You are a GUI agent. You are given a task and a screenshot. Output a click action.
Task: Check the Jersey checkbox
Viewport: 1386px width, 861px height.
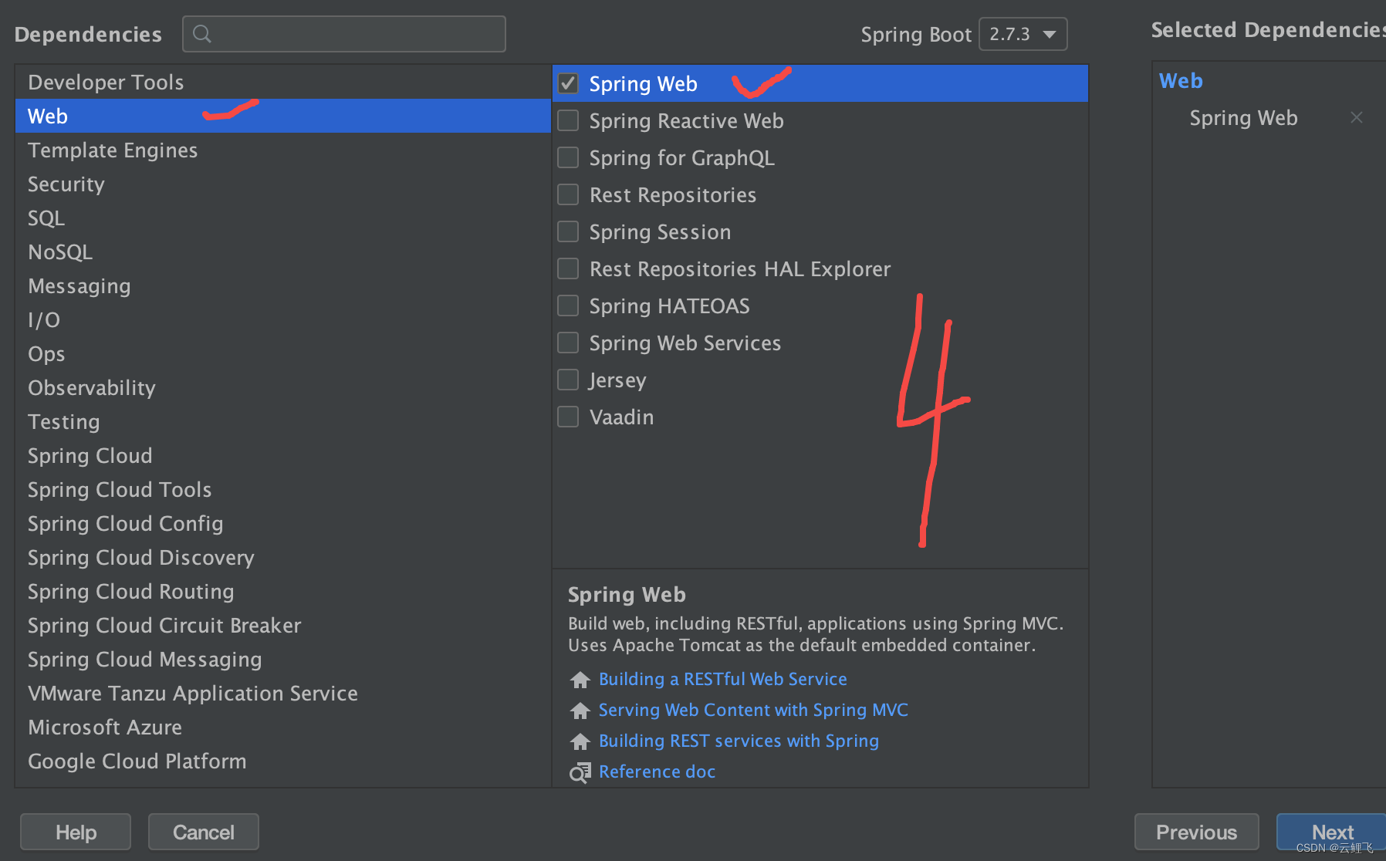click(x=568, y=380)
